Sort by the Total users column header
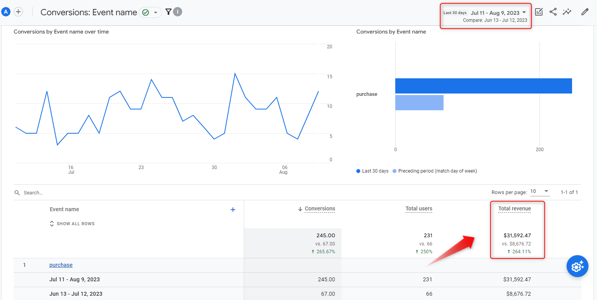597x300 pixels. (419, 209)
